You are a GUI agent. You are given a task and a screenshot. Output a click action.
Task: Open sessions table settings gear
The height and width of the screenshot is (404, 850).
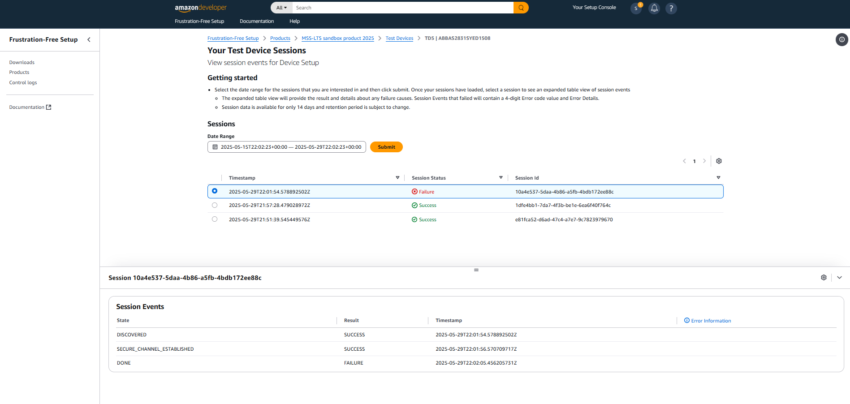719,161
